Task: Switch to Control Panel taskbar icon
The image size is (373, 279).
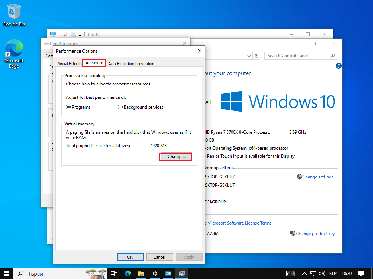Action: click(168, 274)
